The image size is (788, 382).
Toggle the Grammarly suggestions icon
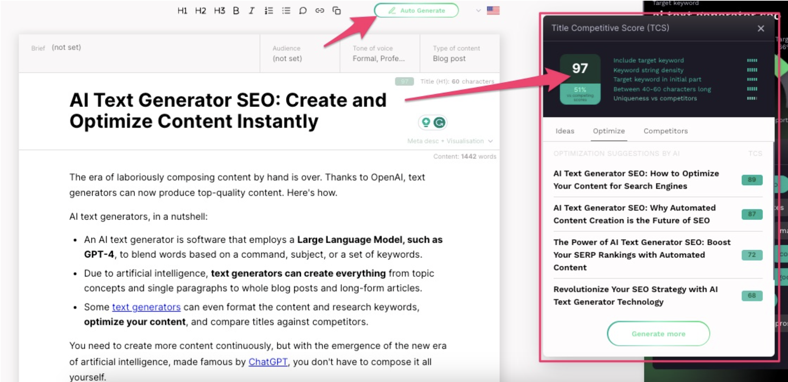pos(439,122)
